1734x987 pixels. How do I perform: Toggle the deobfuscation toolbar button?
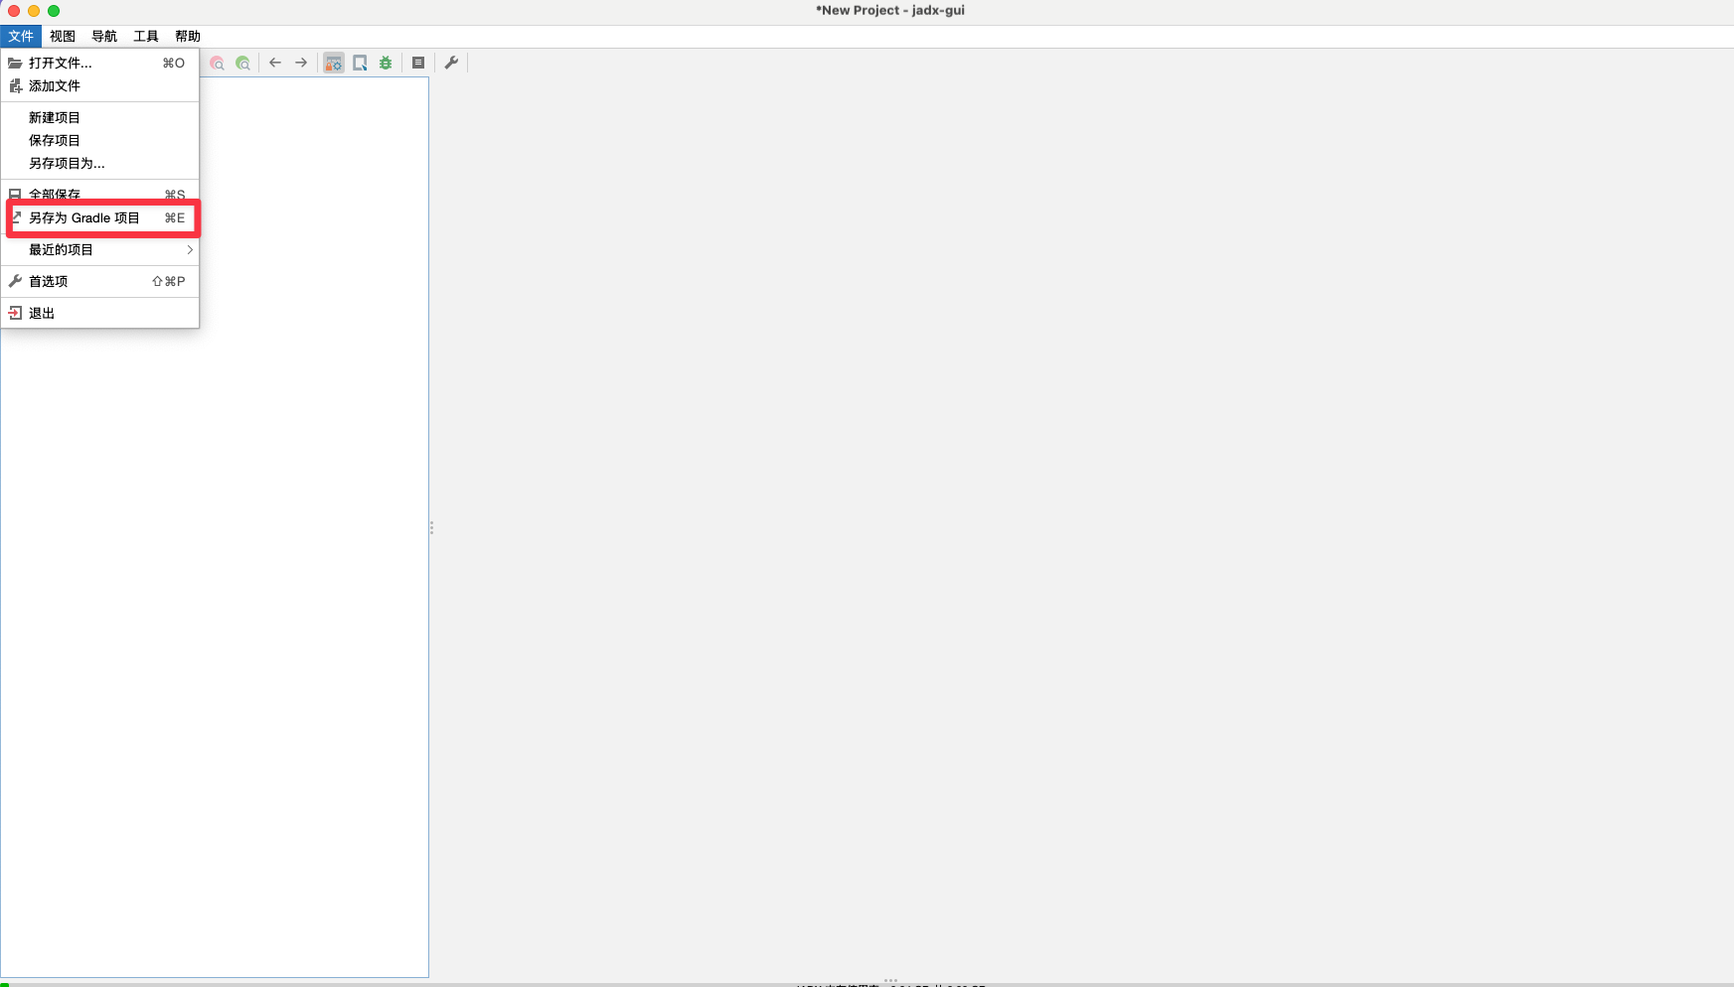click(334, 63)
